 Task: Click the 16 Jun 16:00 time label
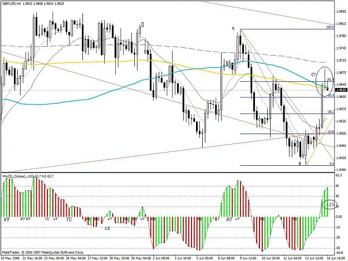pos(336,258)
